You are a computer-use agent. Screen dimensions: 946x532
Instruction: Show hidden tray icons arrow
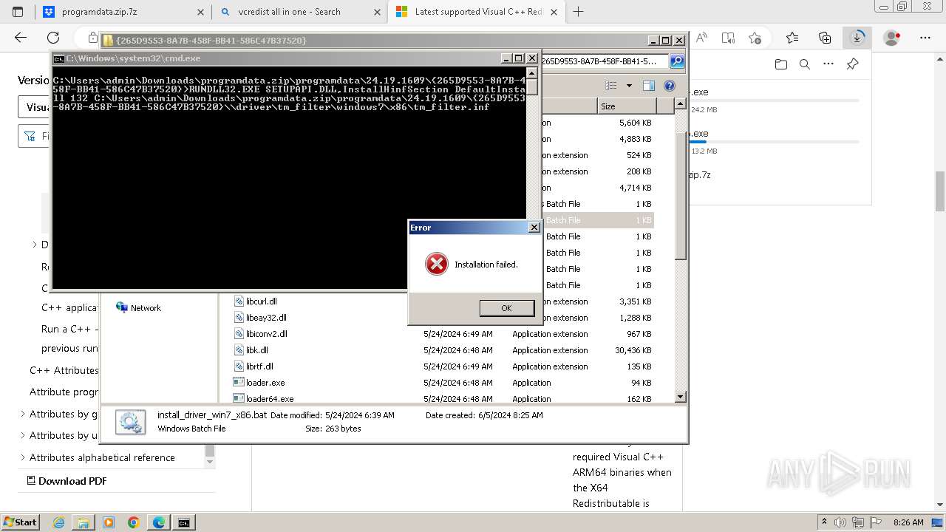click(x=824, y=522)
